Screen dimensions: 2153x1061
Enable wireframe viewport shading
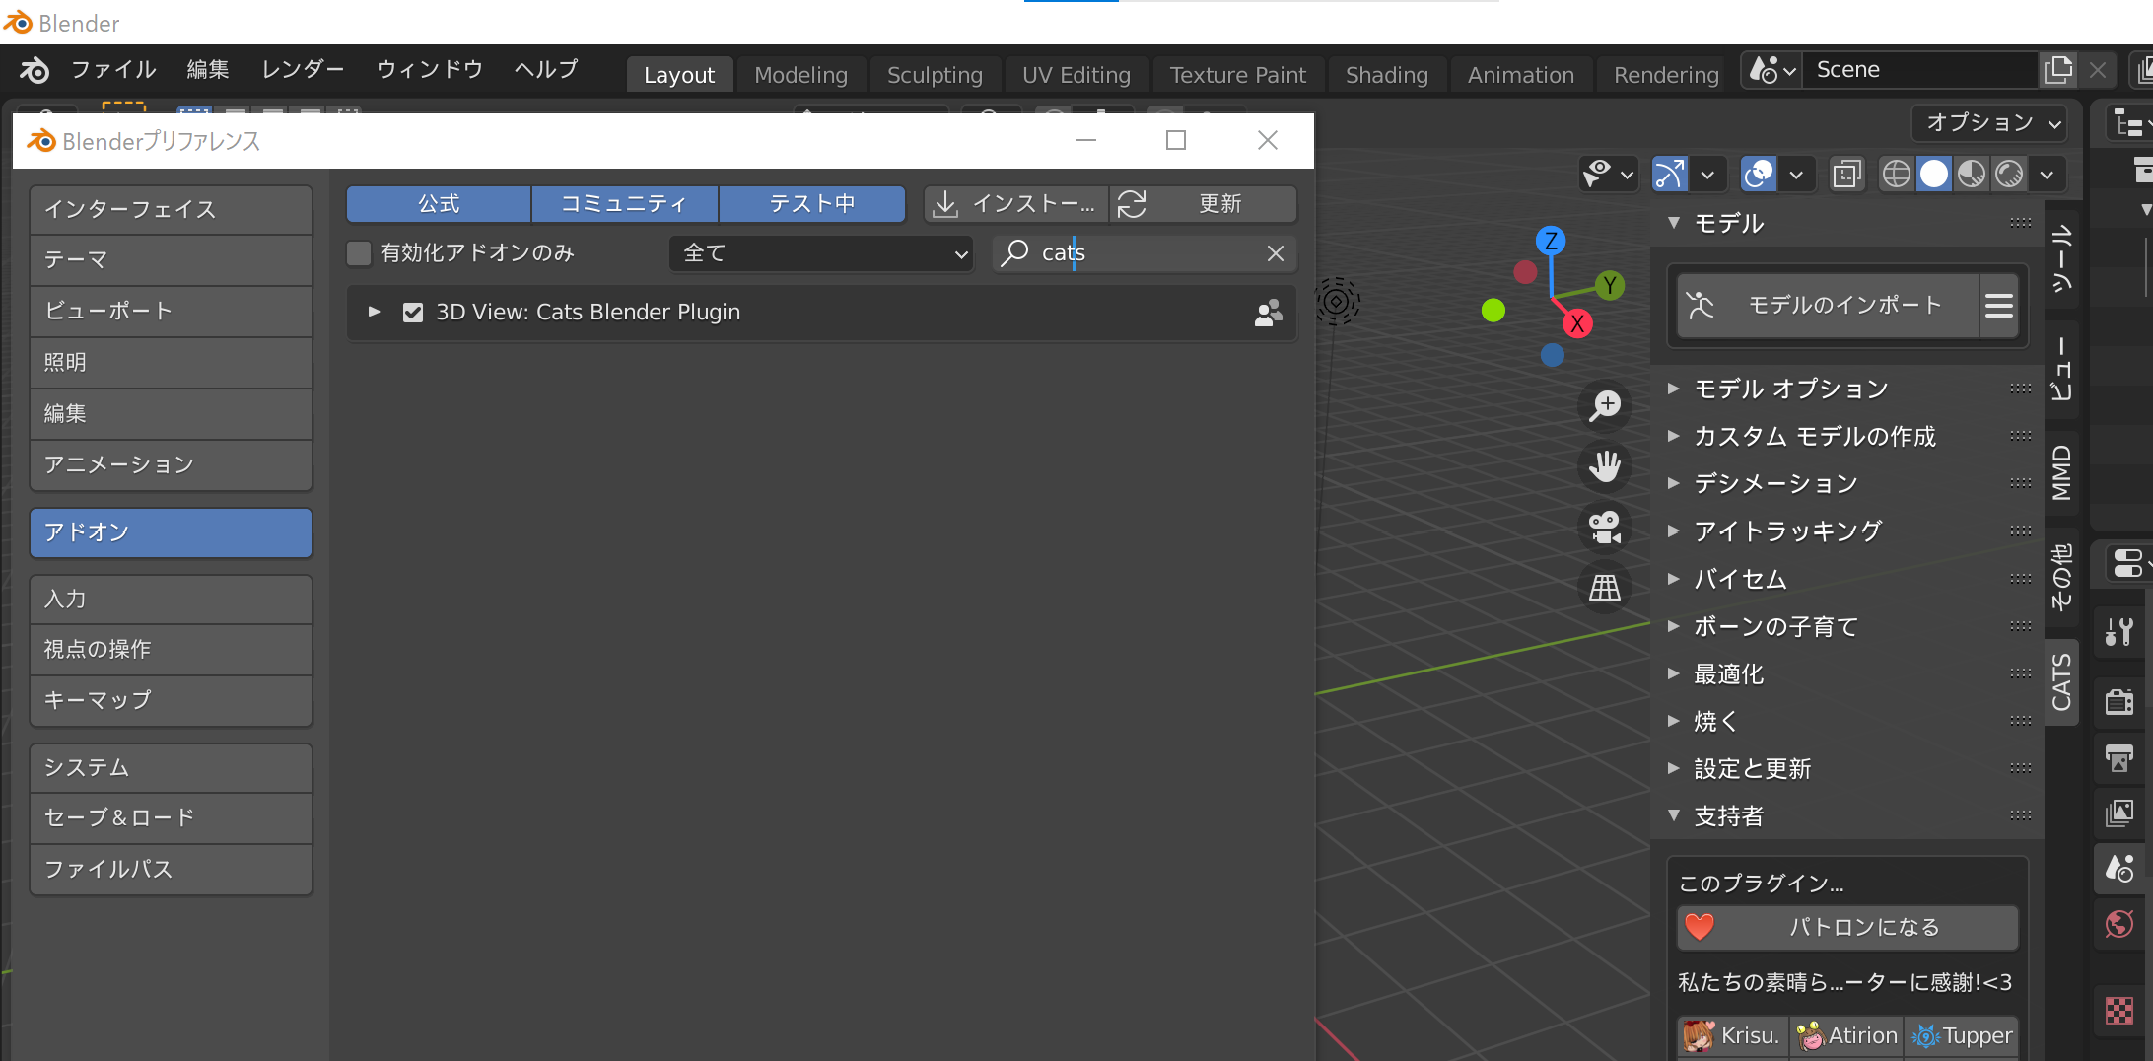point(1896,175)
